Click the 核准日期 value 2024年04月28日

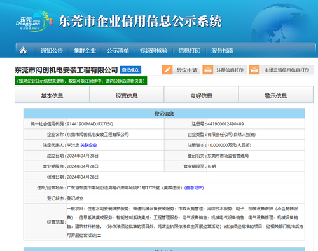83,177
